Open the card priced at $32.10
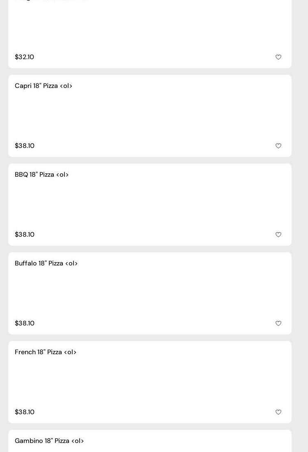This screenshot has height=452, width=308. (x=150, y=29)
